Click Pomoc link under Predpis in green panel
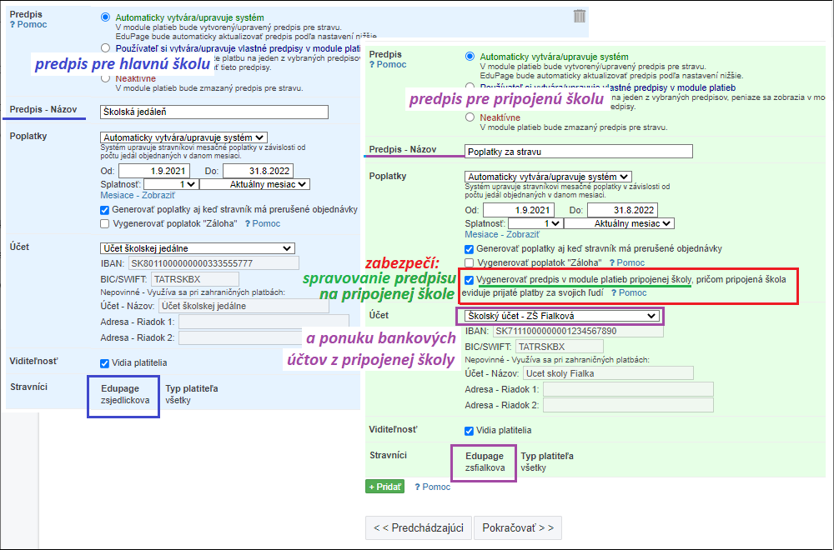The width and height of the screenshot is (834, 550). (x=389, y=64)
